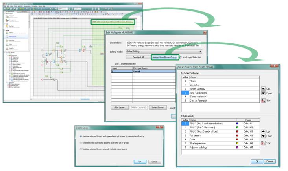Select 'Keep selected layers and append layers' option
This screenshot has width=288, height=171.
pyautogui.click(x=81, y=142)
